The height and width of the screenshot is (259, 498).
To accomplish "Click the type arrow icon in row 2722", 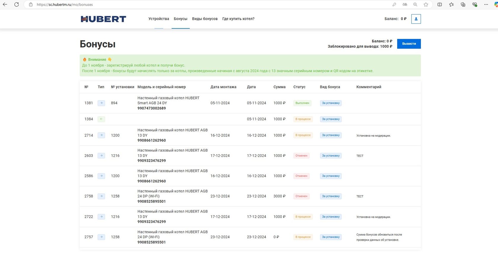I will [x=101, y=217].
